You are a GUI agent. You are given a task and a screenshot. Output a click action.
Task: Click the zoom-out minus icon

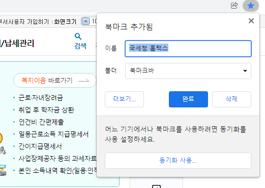(85, 22)
